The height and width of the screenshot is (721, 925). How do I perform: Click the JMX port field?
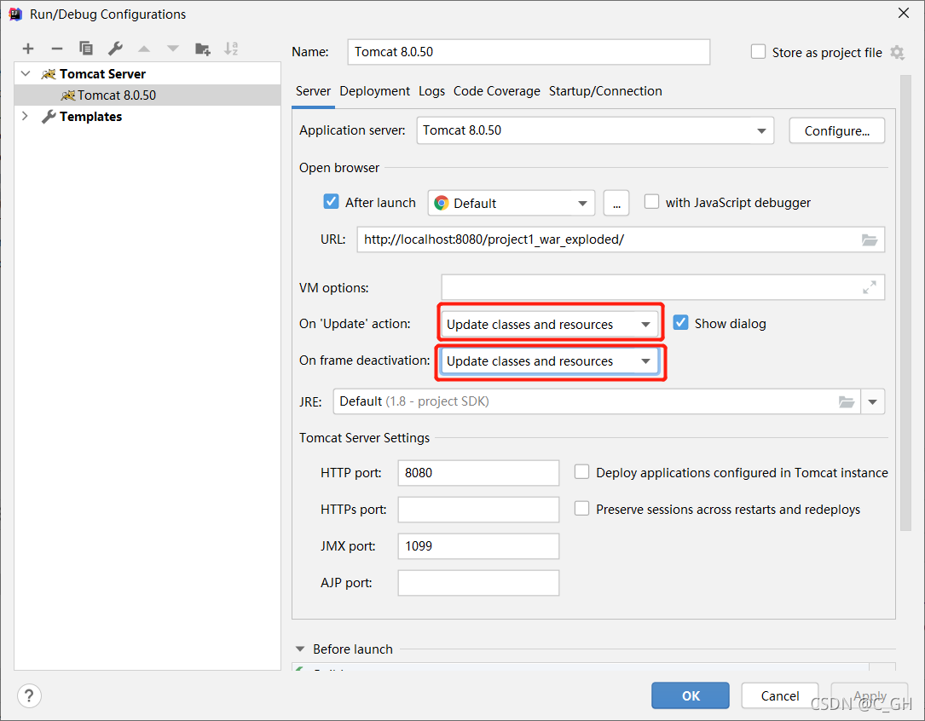(478, 546)
